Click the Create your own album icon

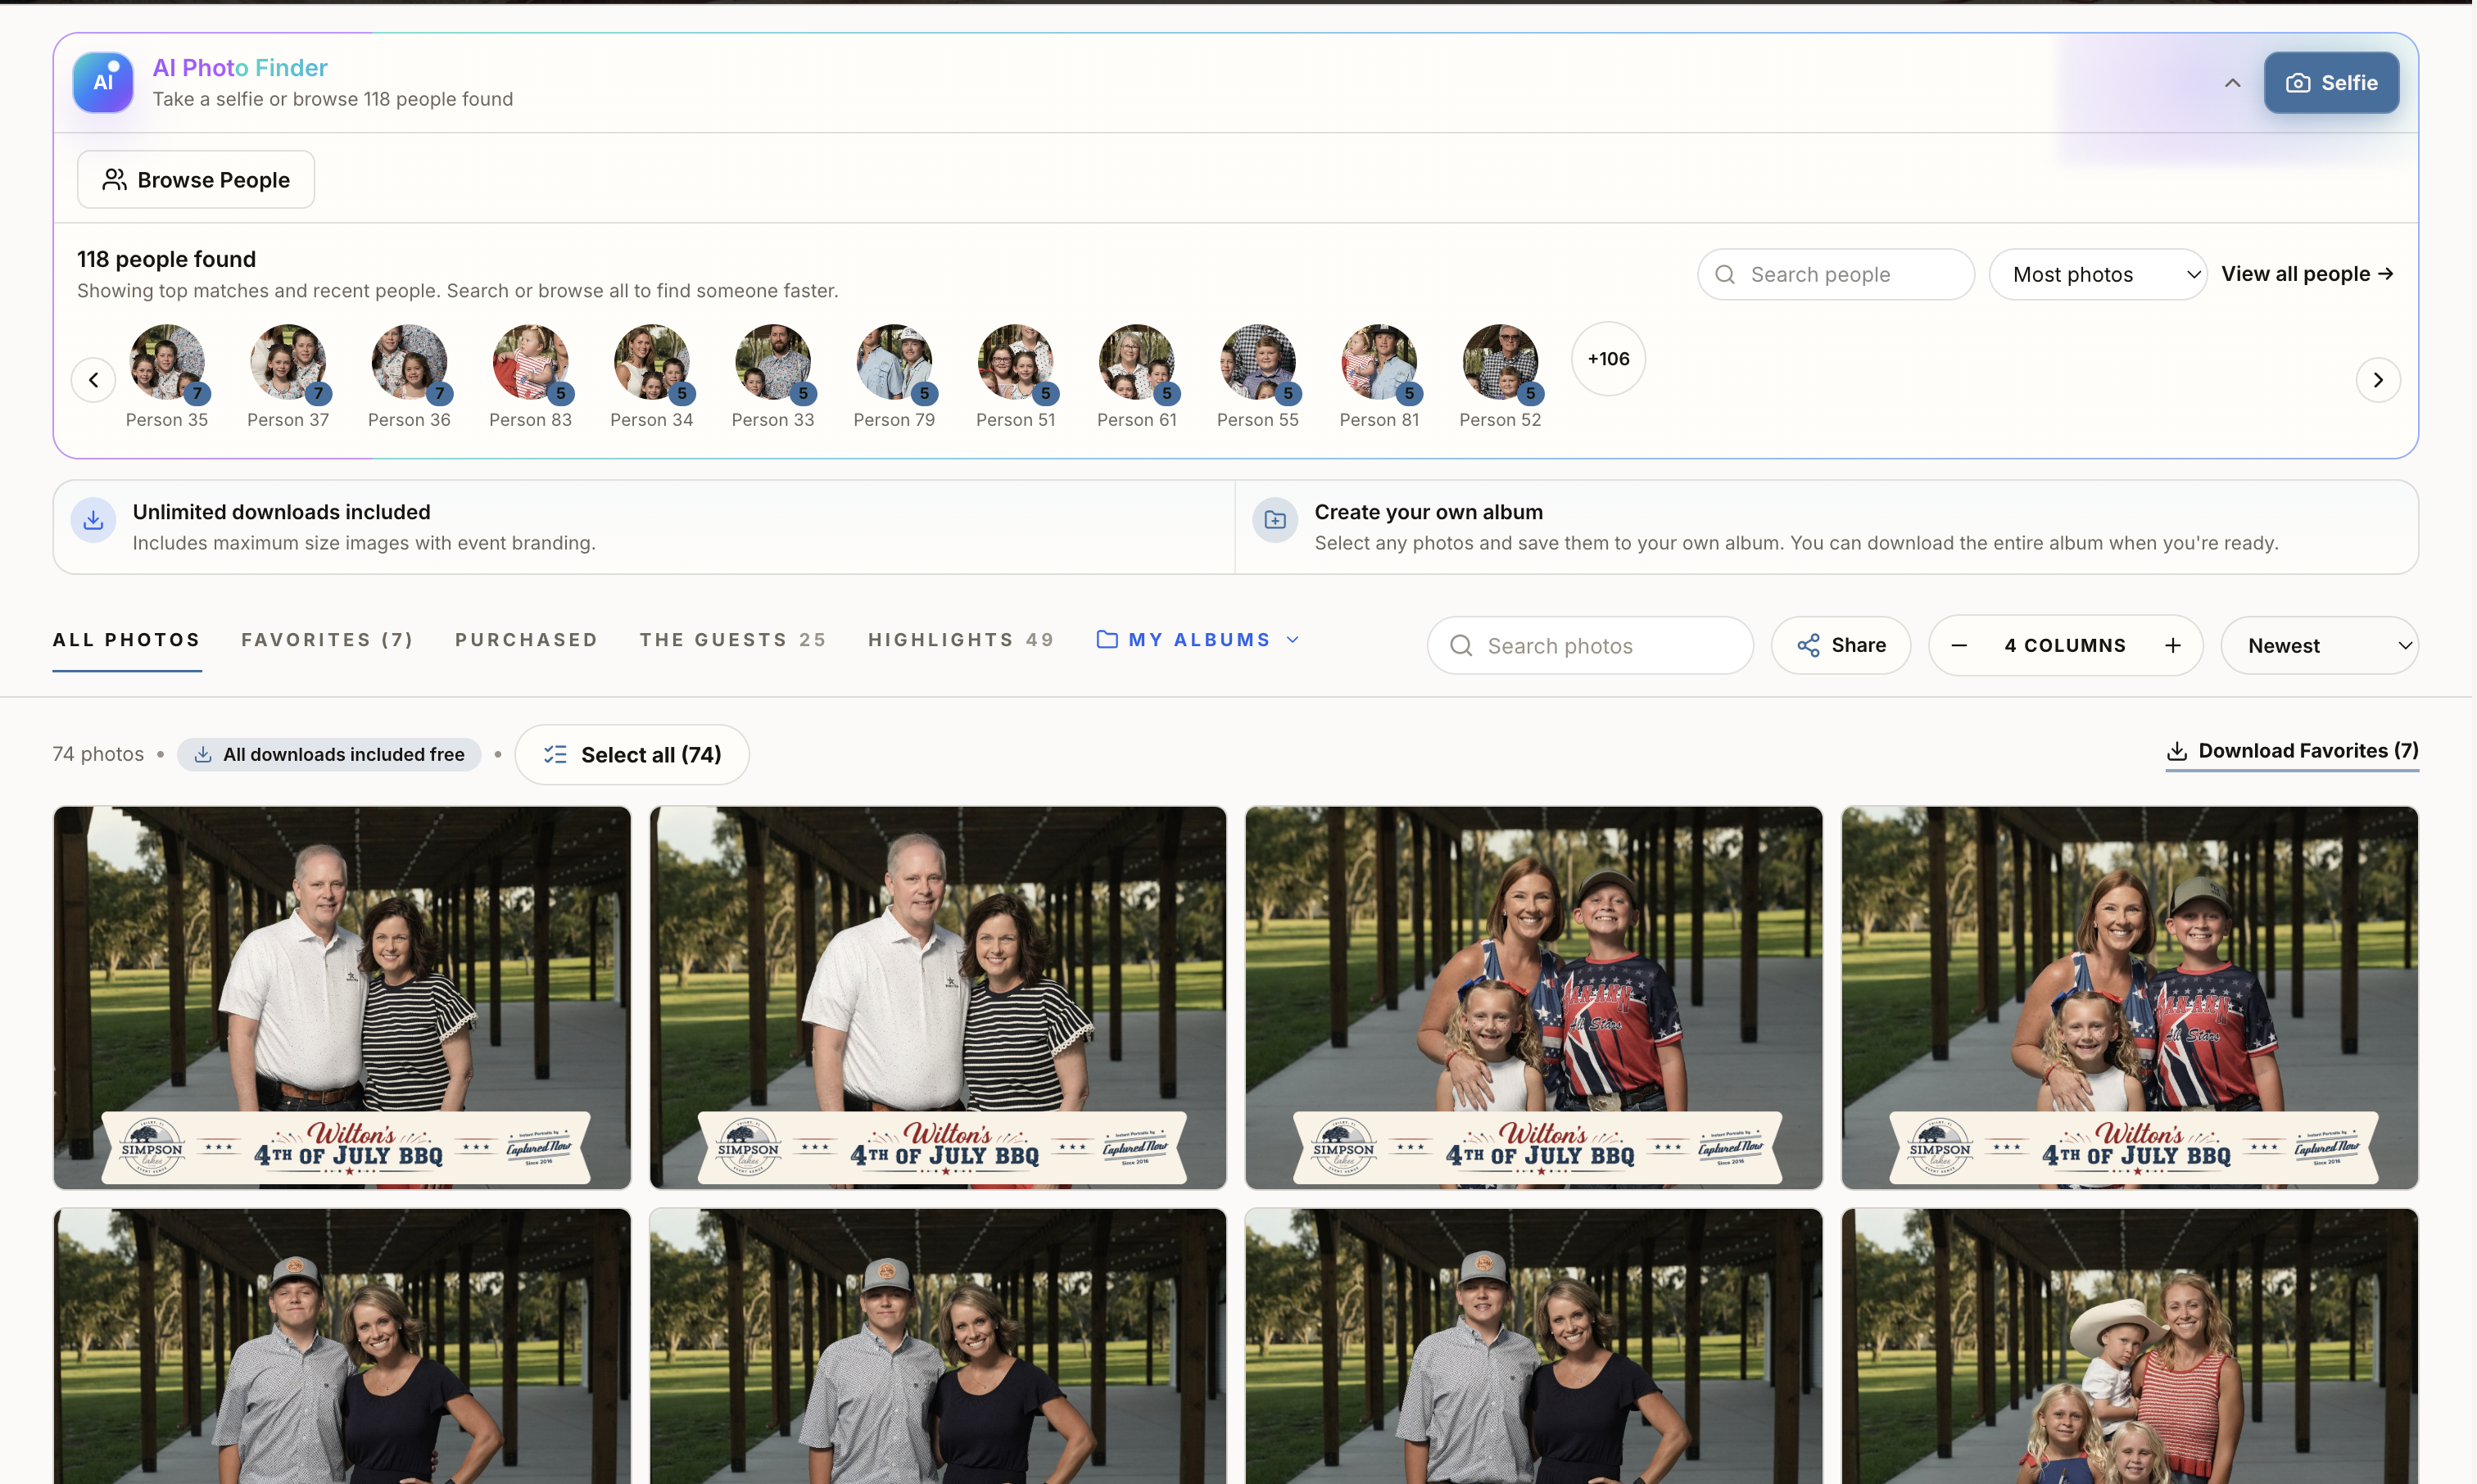tap(1275, 520)
